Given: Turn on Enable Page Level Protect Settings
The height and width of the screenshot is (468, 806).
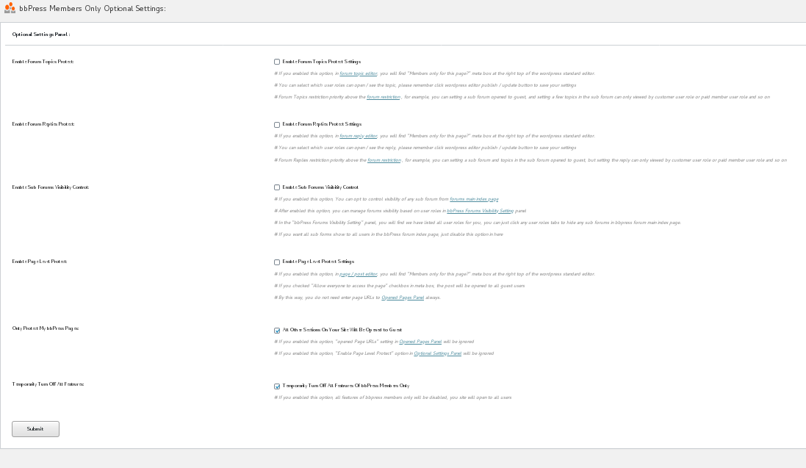Looking at the screenshot, I should click(277, 262).
